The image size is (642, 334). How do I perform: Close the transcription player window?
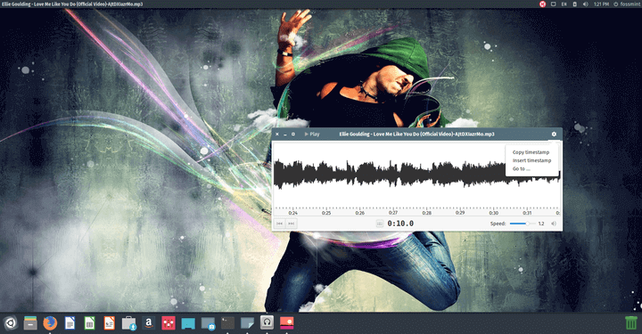click(x=277, y=134)
